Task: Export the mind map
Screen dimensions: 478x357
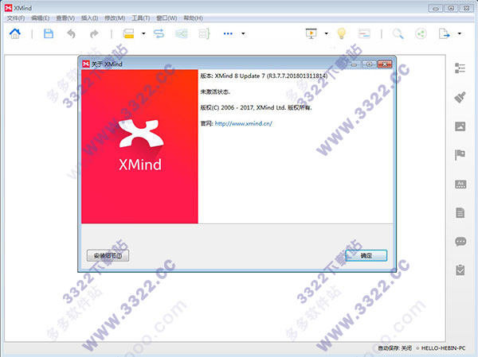Action: (x=444, y=33)
